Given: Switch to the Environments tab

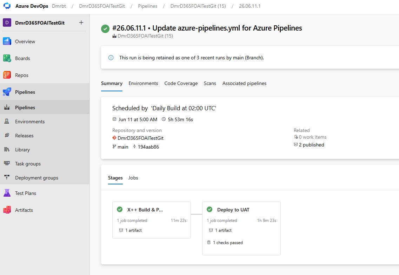Looking at the screenshot, I should click(x=143, y=83).
